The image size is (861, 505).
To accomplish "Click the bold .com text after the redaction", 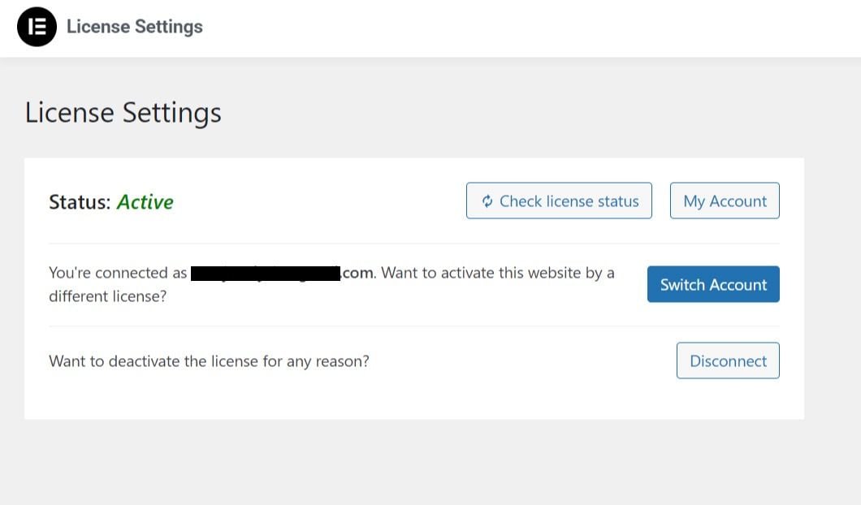I will (x=357, y=273).
